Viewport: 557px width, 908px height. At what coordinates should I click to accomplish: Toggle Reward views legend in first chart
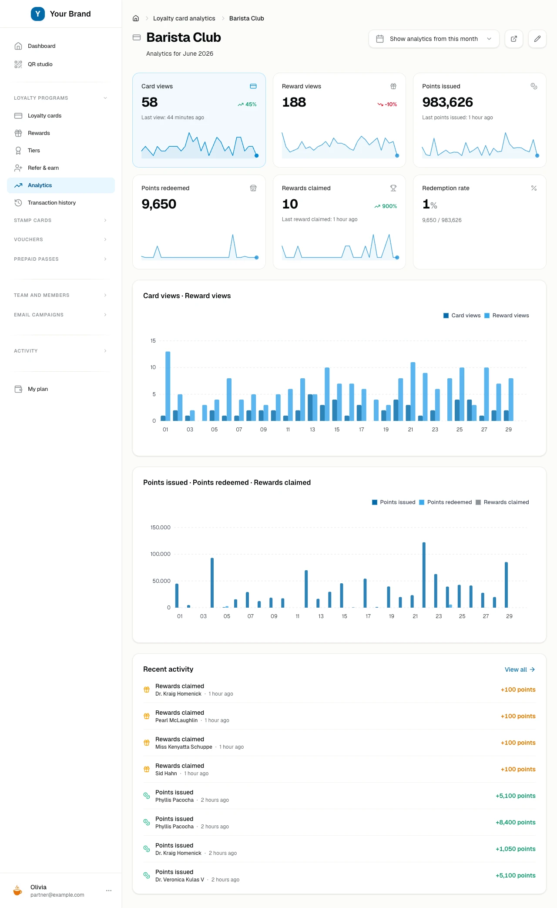(x=507, y=316)
